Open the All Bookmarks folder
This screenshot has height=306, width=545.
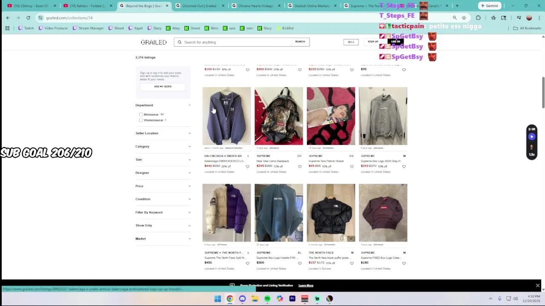(527, 28)
